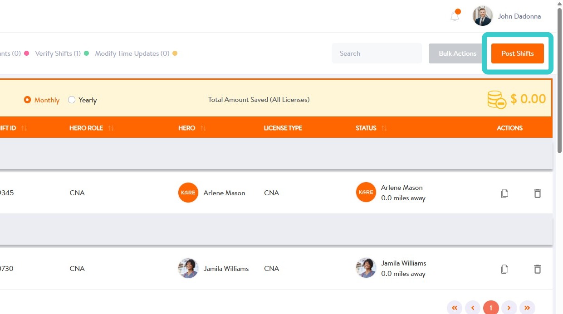The image size is (563, 314).
Task: Open Modify Time Updates tab
Action: tap(132, 53)
